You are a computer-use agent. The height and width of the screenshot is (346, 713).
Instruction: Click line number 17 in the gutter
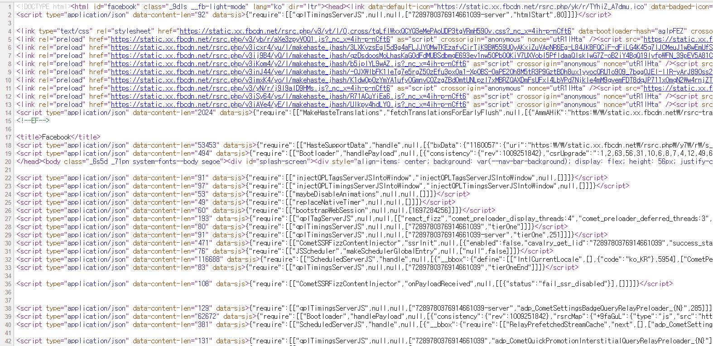tap(8, 137)
